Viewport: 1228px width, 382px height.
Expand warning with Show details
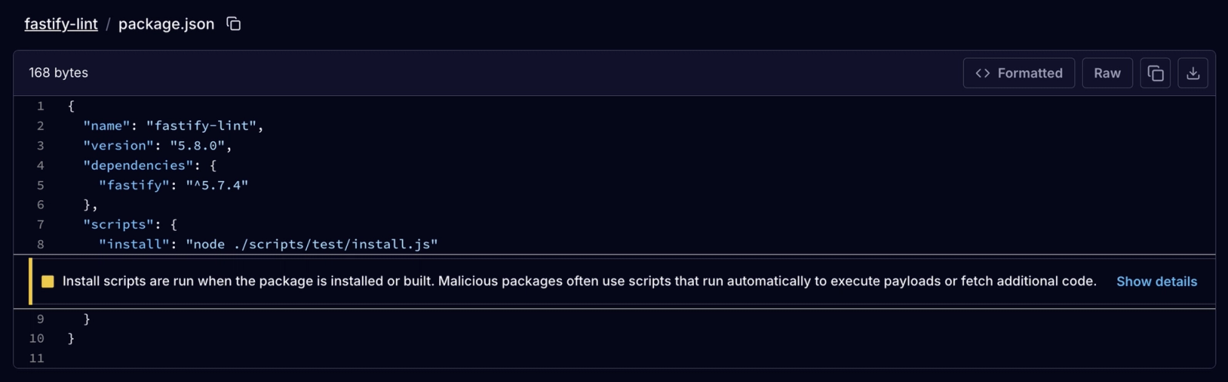pos(1157,282)
